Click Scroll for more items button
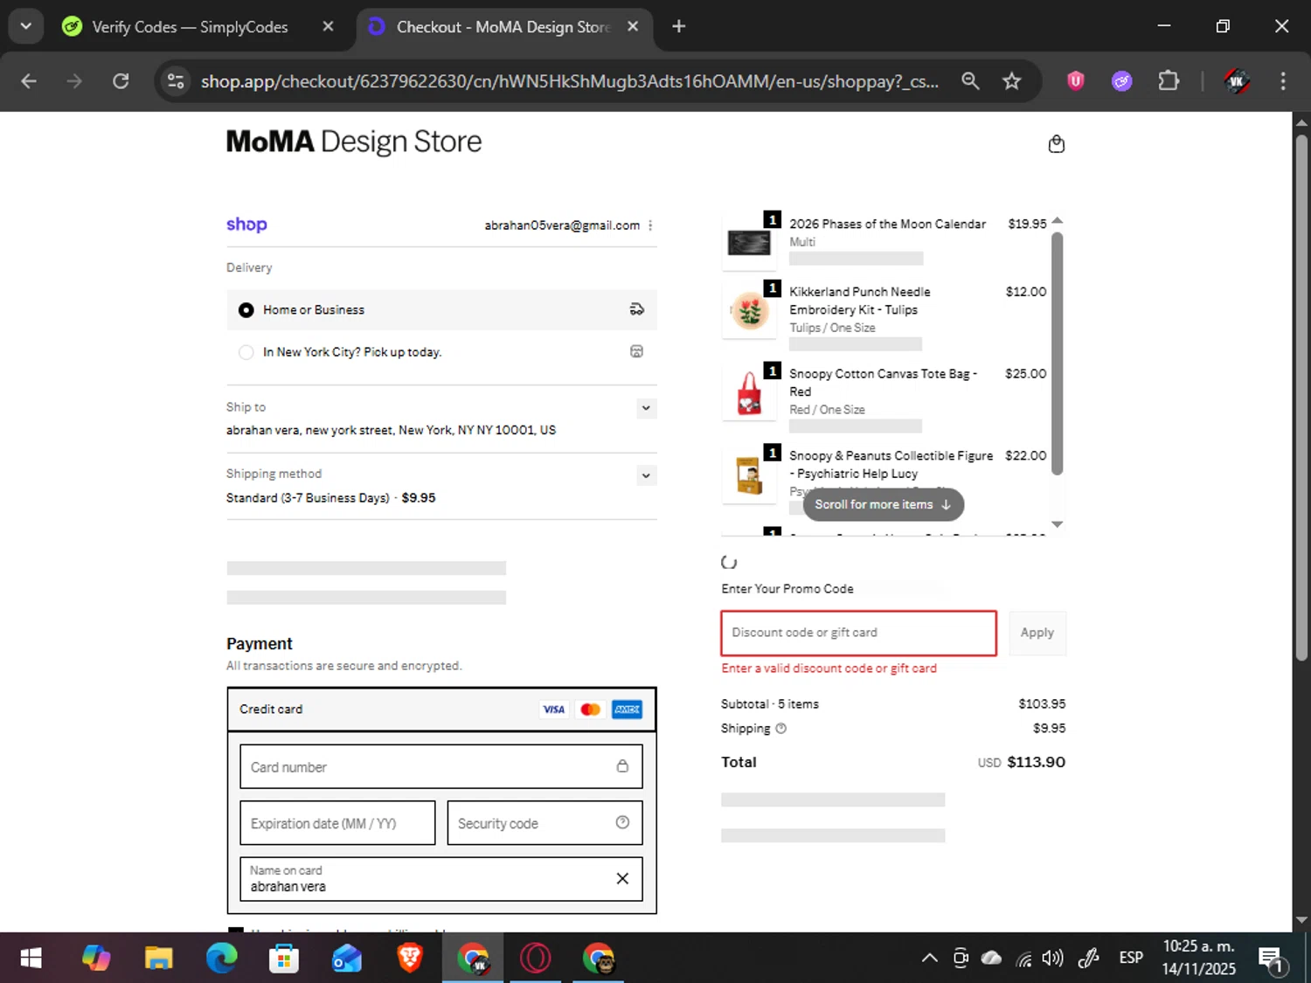 coord(883,504)
